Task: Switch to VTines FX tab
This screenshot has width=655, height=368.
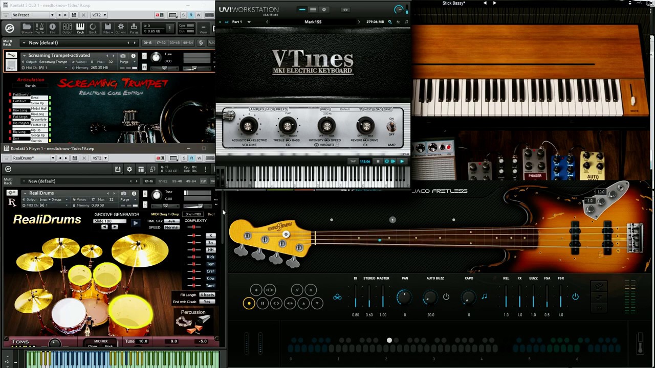Action: [263, 109]
